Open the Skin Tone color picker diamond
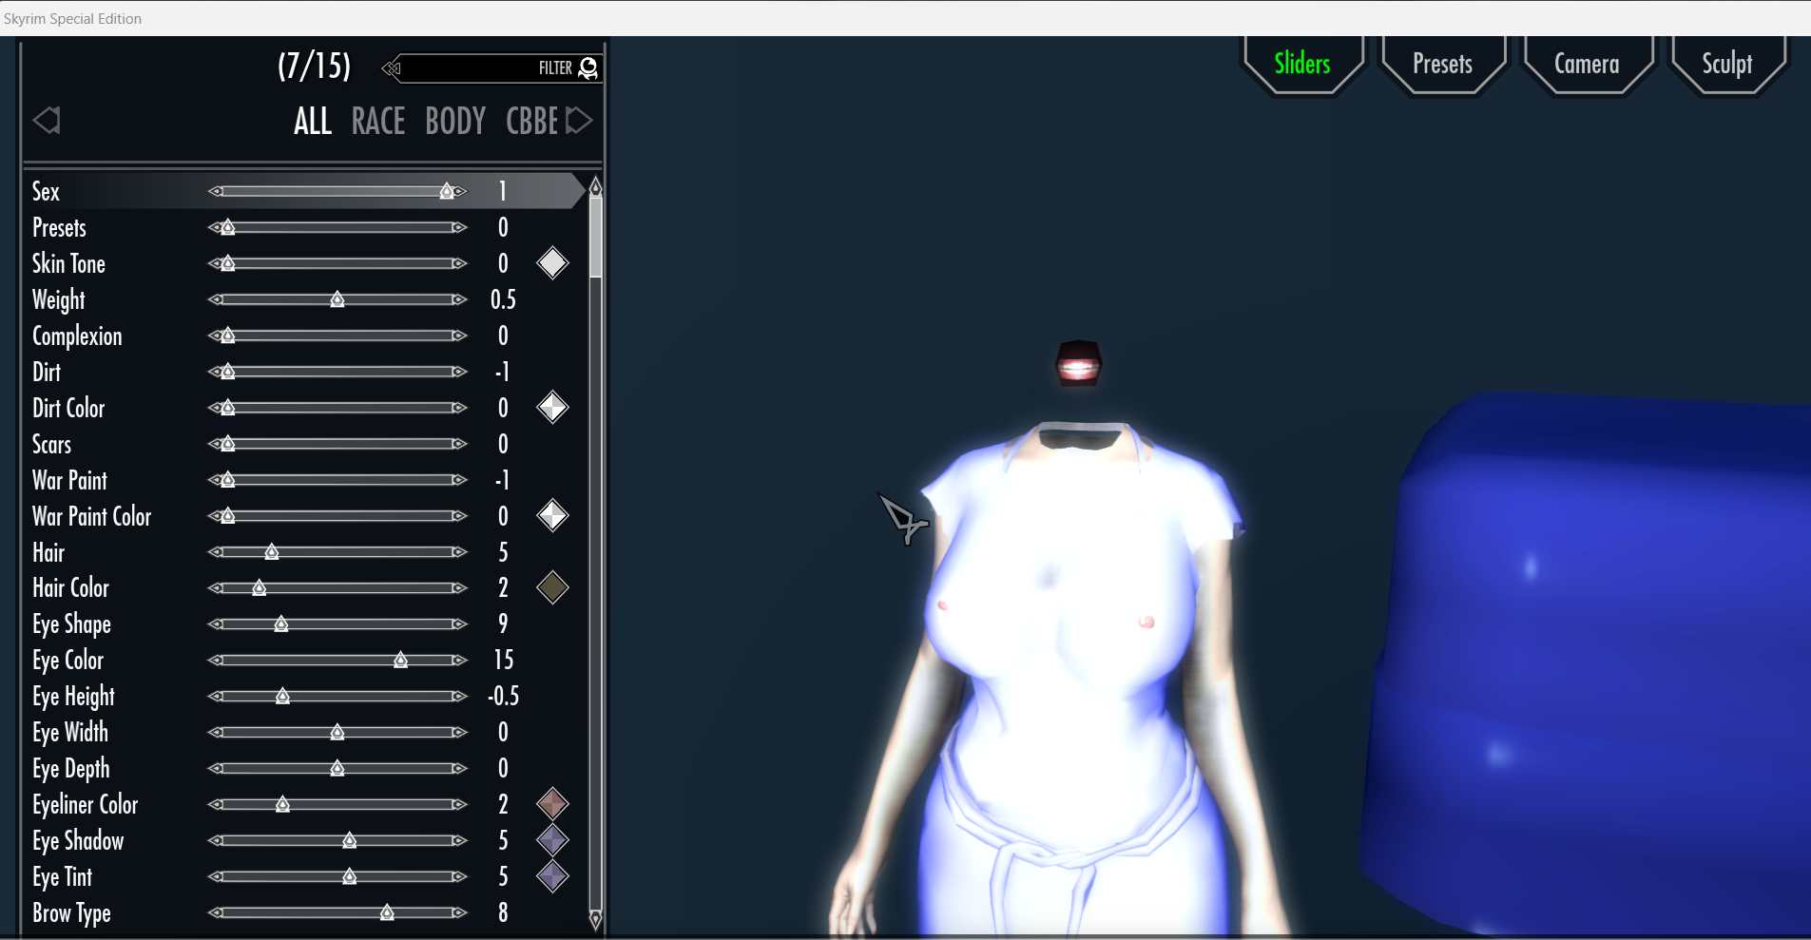 (x=552, y=263)
